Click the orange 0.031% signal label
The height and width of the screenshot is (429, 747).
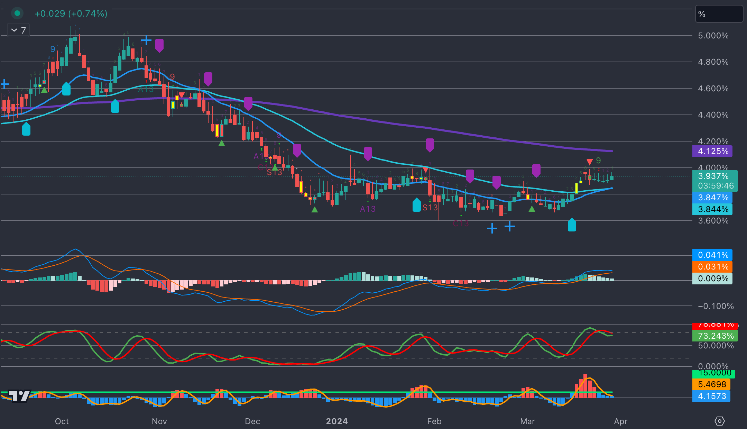click(x=712, y=267)
